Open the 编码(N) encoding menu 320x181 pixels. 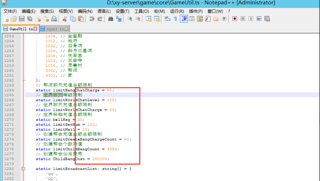[x=85, y=11]
